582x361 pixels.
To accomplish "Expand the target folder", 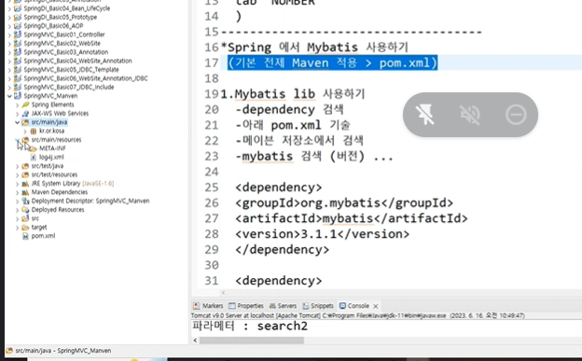I will [x=17, y=228].
